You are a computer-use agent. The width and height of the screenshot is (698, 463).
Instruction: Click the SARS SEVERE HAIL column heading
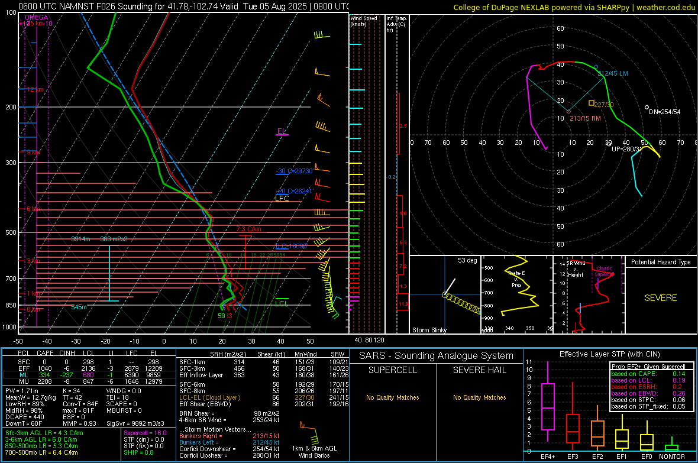(479, 370)
